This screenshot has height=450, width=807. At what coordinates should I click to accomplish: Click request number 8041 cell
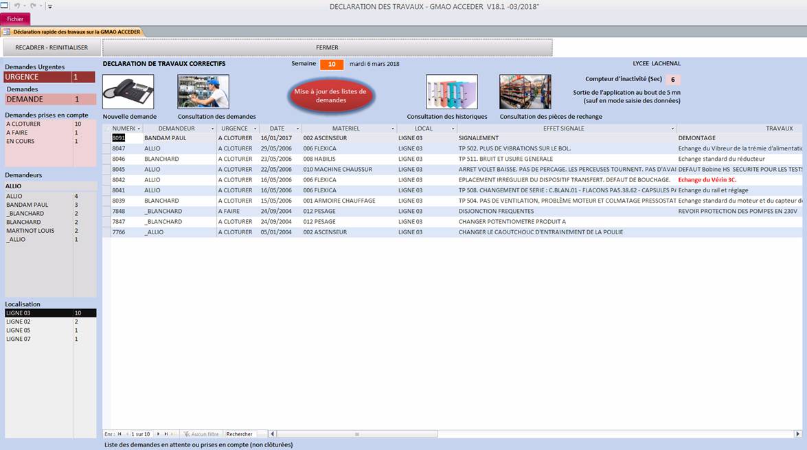click(126, 190)
